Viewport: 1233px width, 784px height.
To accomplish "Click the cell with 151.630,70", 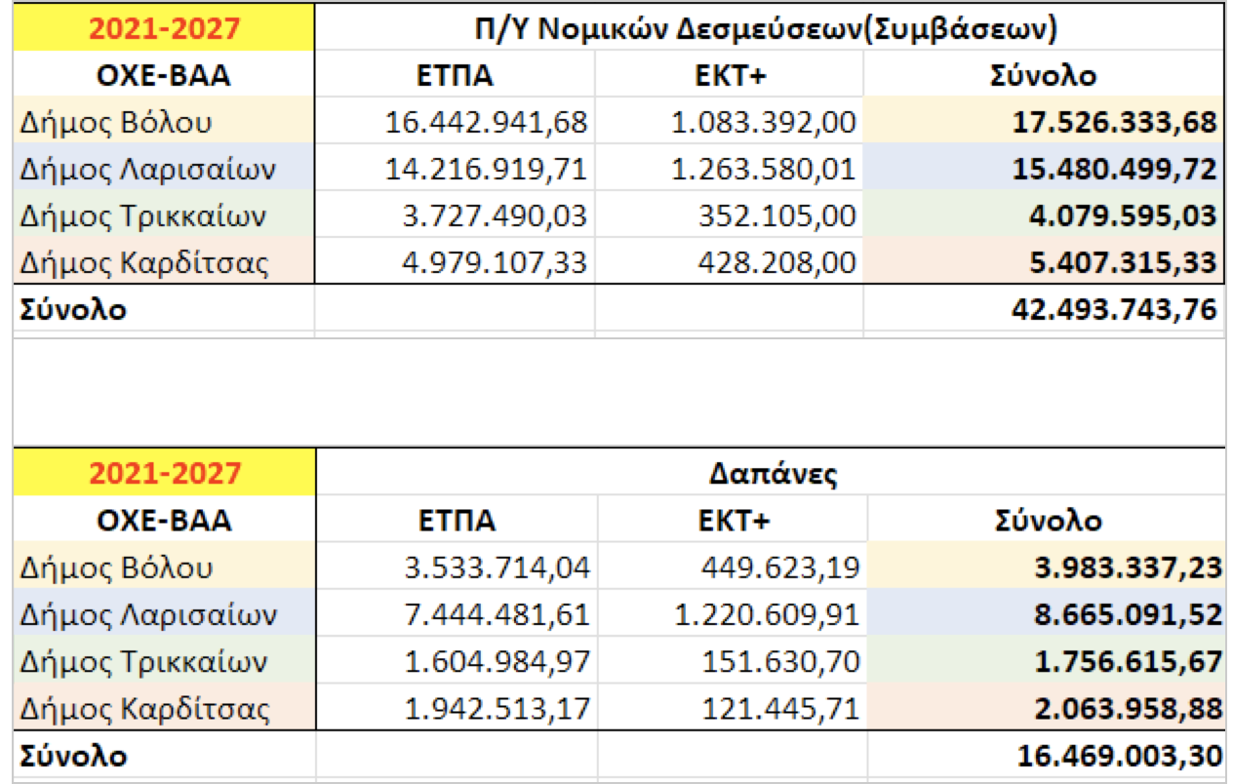I will pyautogui.click(x=780, y=662).
